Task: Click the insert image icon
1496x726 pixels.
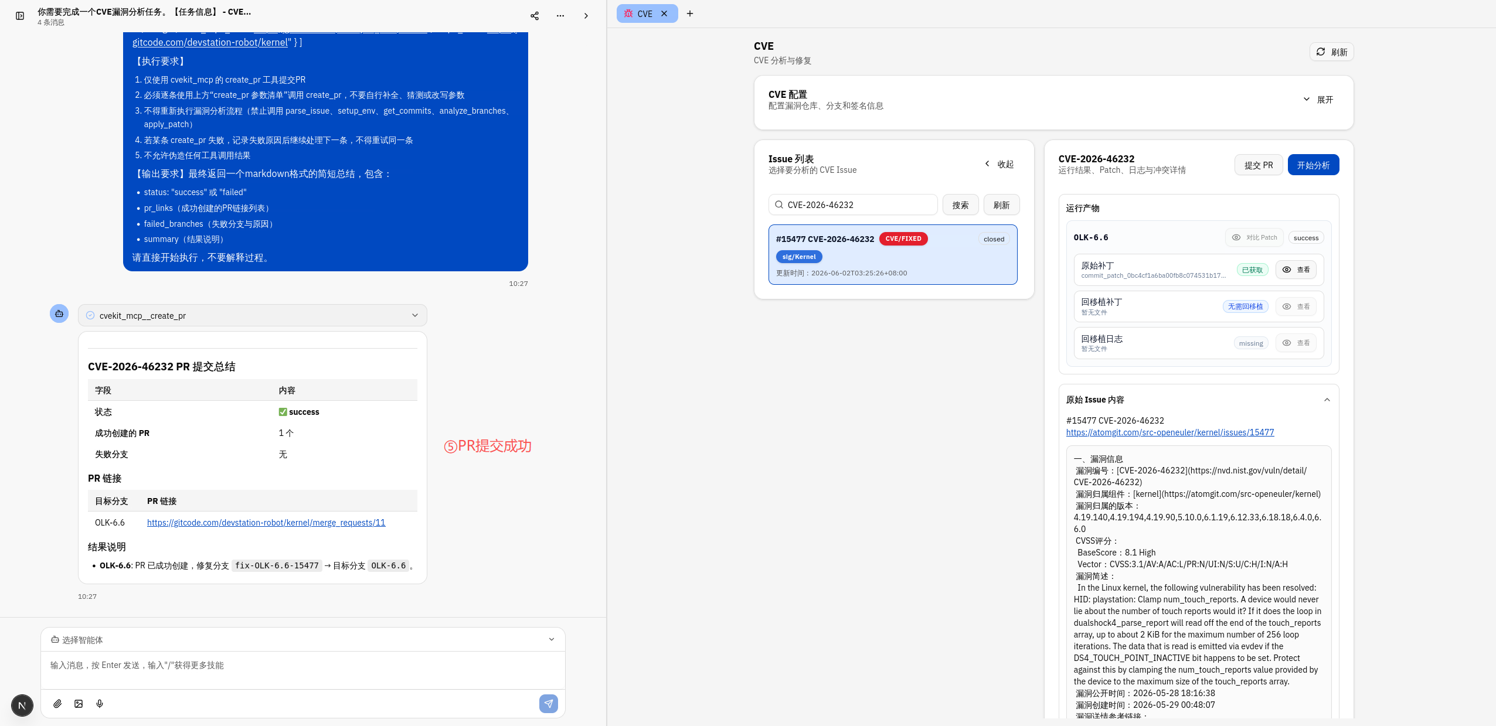Action: pos(79,704)
